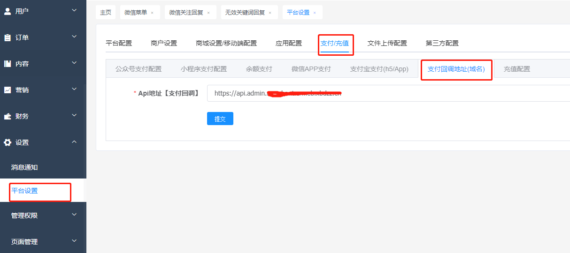Switch to the 无效关键词回复 page tab
This screenshot has width=570, height=253.
[x=245, y=13]
